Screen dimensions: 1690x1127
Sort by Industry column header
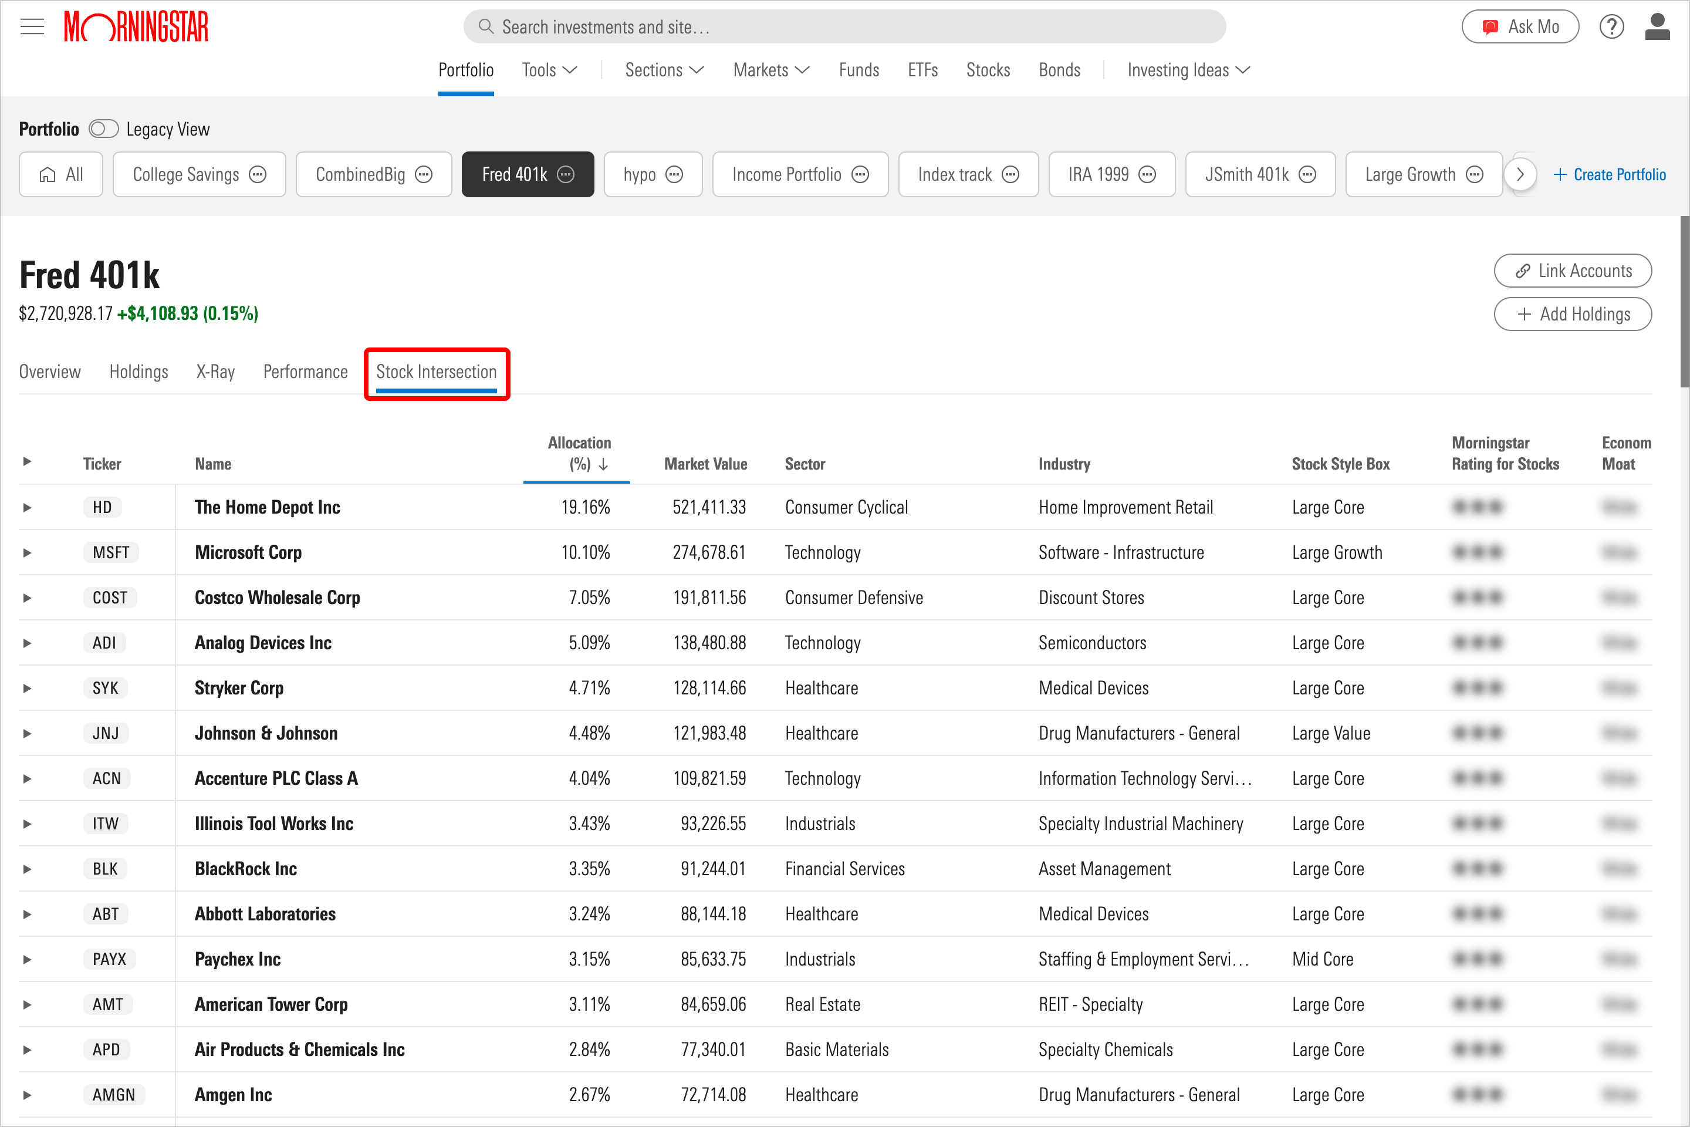(x=1064, y=464)
